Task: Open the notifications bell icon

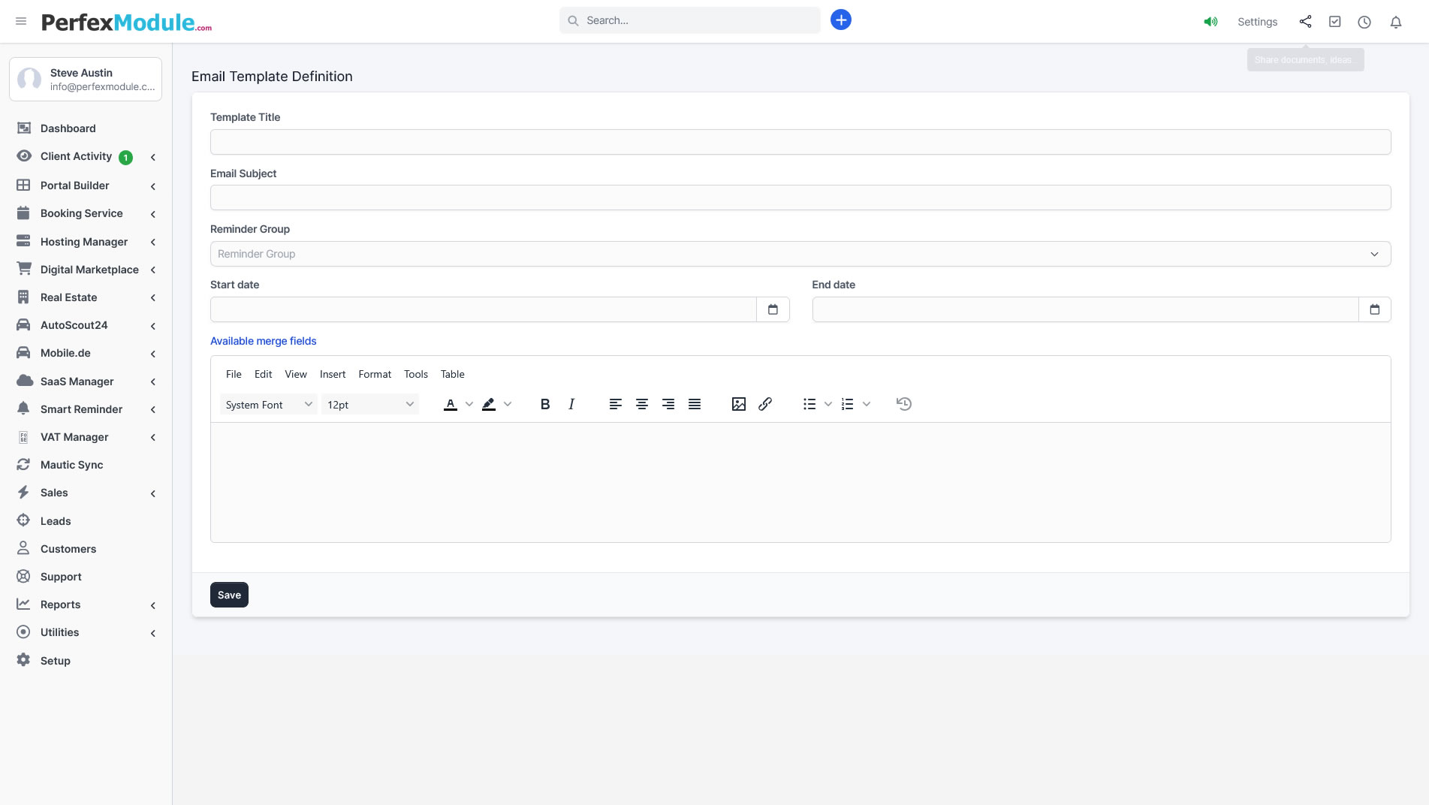Action: pyautogui.click(x=1396, y=22)
